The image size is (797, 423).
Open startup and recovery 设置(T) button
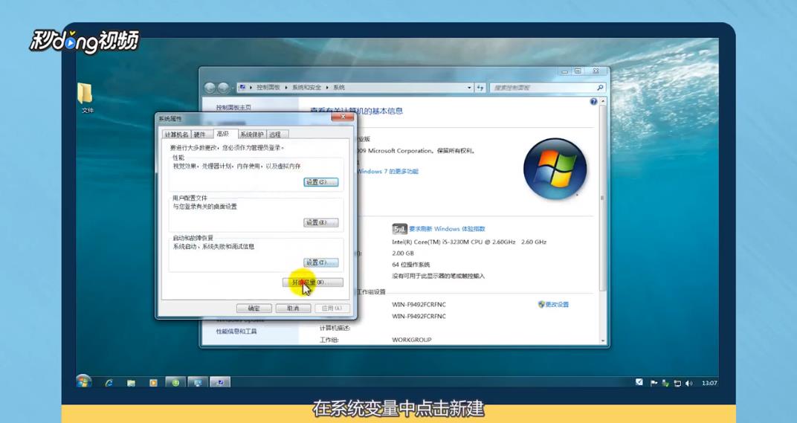click(320, 262)
